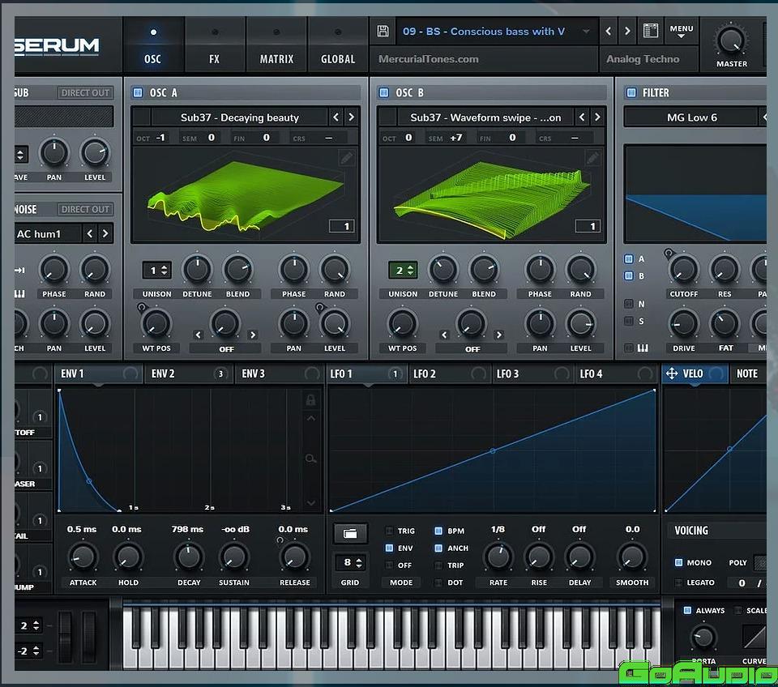Open the MENU dropdown

[x=681, y=32]
